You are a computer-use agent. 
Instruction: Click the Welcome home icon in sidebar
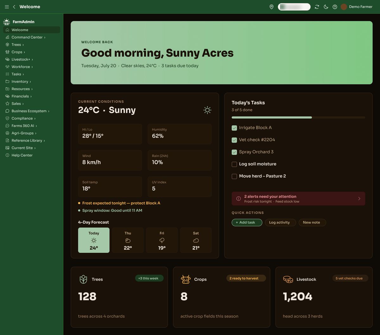click(x=8, y=30)
